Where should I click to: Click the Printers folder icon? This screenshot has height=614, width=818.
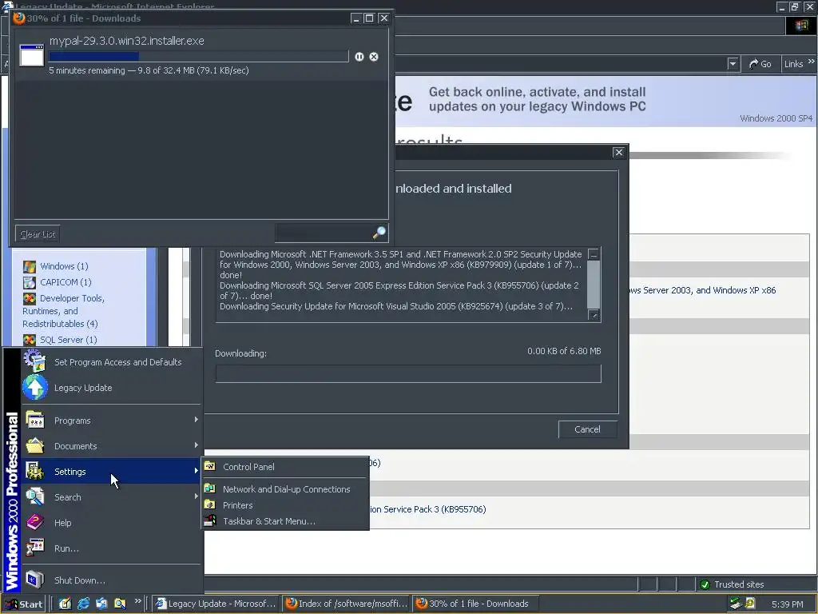[x=210, y=505]
